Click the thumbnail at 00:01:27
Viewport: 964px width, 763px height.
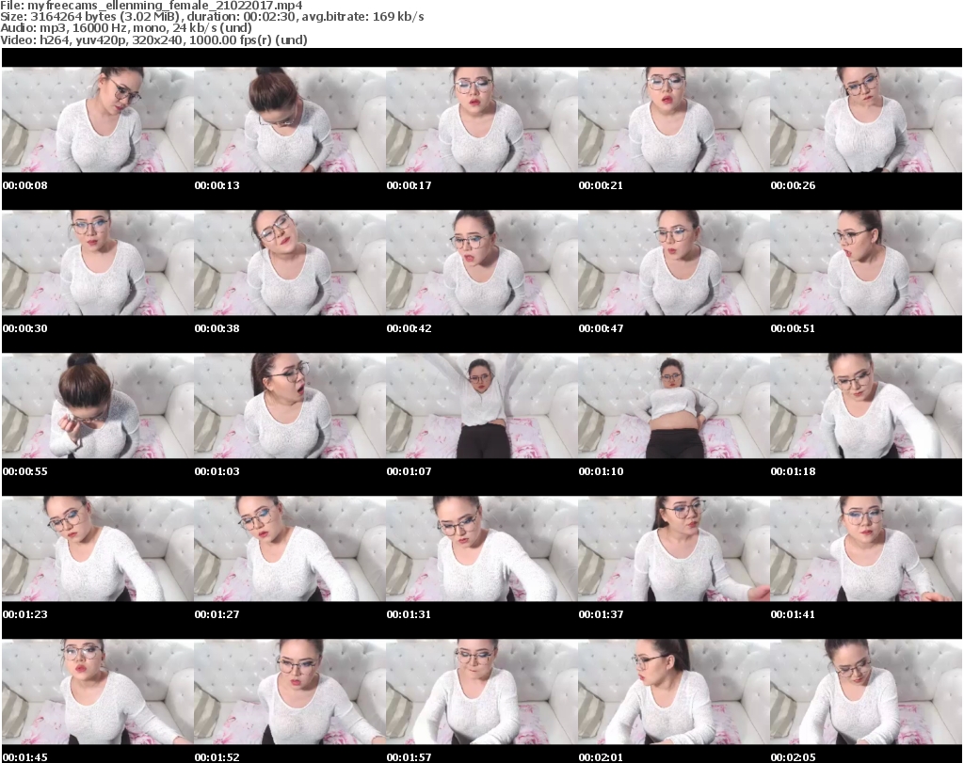(x=290, y=549)
